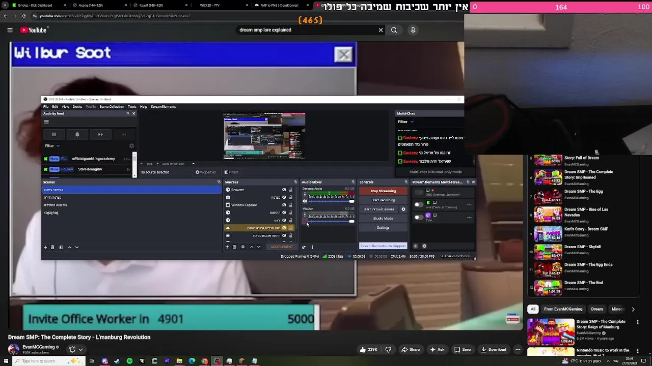Expand the Multi-Chat Filter dropdown

405,122
